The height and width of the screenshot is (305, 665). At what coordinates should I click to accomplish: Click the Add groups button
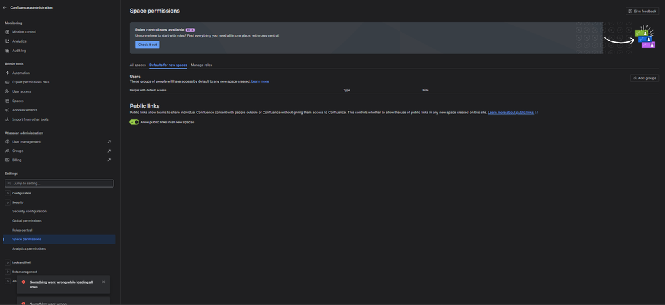point(644,78)
